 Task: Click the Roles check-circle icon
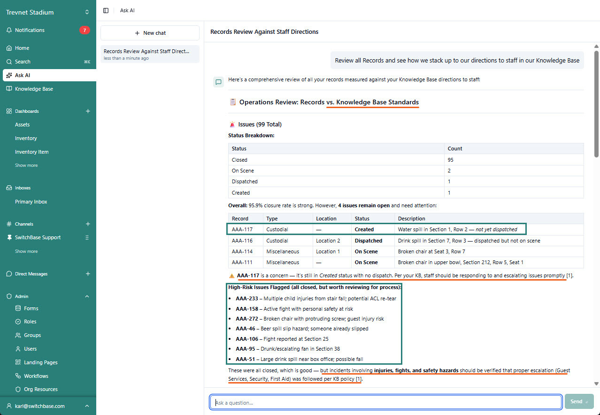click(18, 322)
